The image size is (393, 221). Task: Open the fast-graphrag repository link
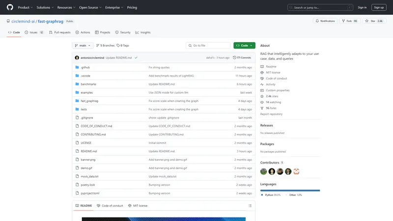tap(51, 21)
